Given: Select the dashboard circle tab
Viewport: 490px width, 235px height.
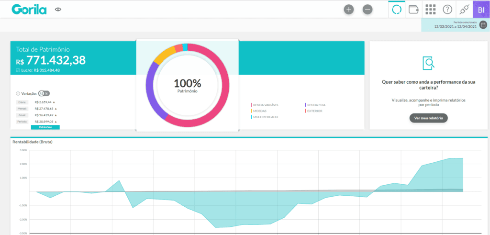Looking at the screenshot, I should point(397,10).
